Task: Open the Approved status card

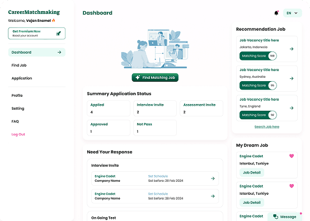Action: click(109, 128)
